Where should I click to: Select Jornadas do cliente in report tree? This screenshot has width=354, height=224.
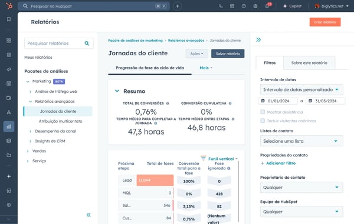click(x=58, y=111)
